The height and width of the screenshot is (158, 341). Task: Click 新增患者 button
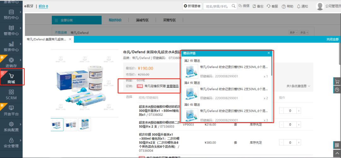pyautogui.click(x=192, y=6)
